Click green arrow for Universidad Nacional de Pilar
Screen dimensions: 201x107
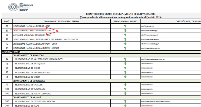tap(125, 26)
